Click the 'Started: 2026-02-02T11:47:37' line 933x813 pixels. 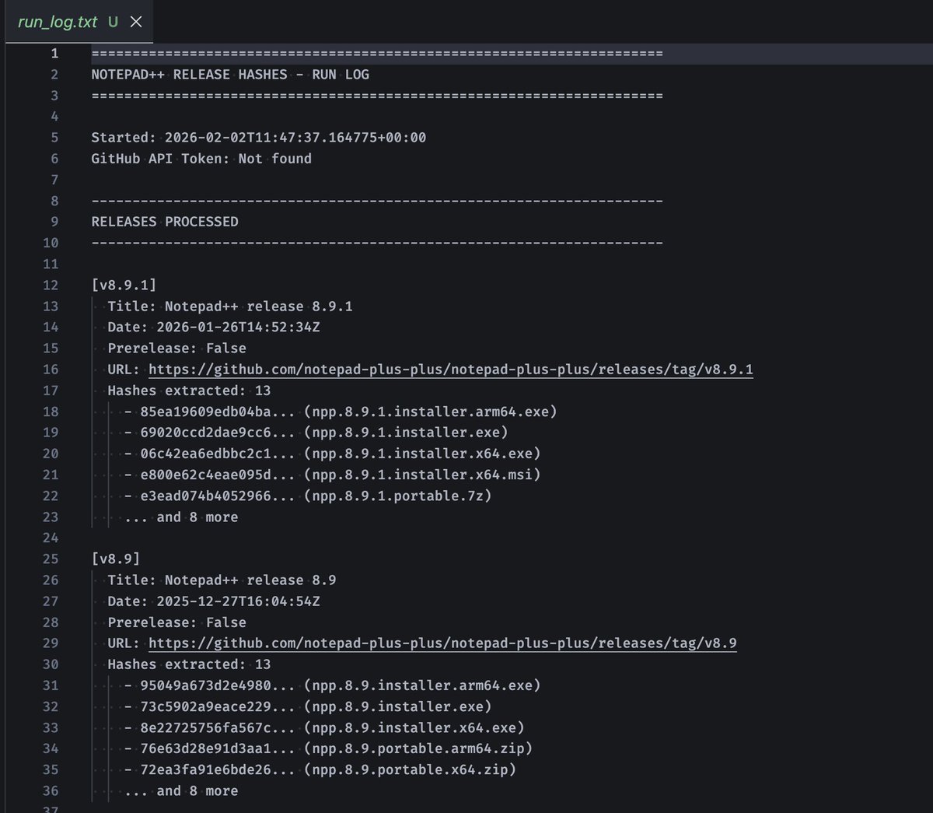tap(258, 138)
